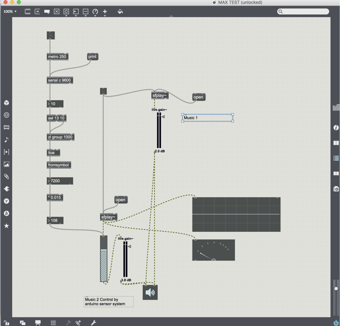Add a comment from top toolbar

(47, 11)
